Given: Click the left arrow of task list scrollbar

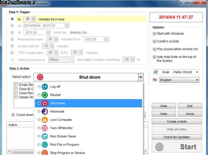Looking at the screenshot, I should coord(9,151).
